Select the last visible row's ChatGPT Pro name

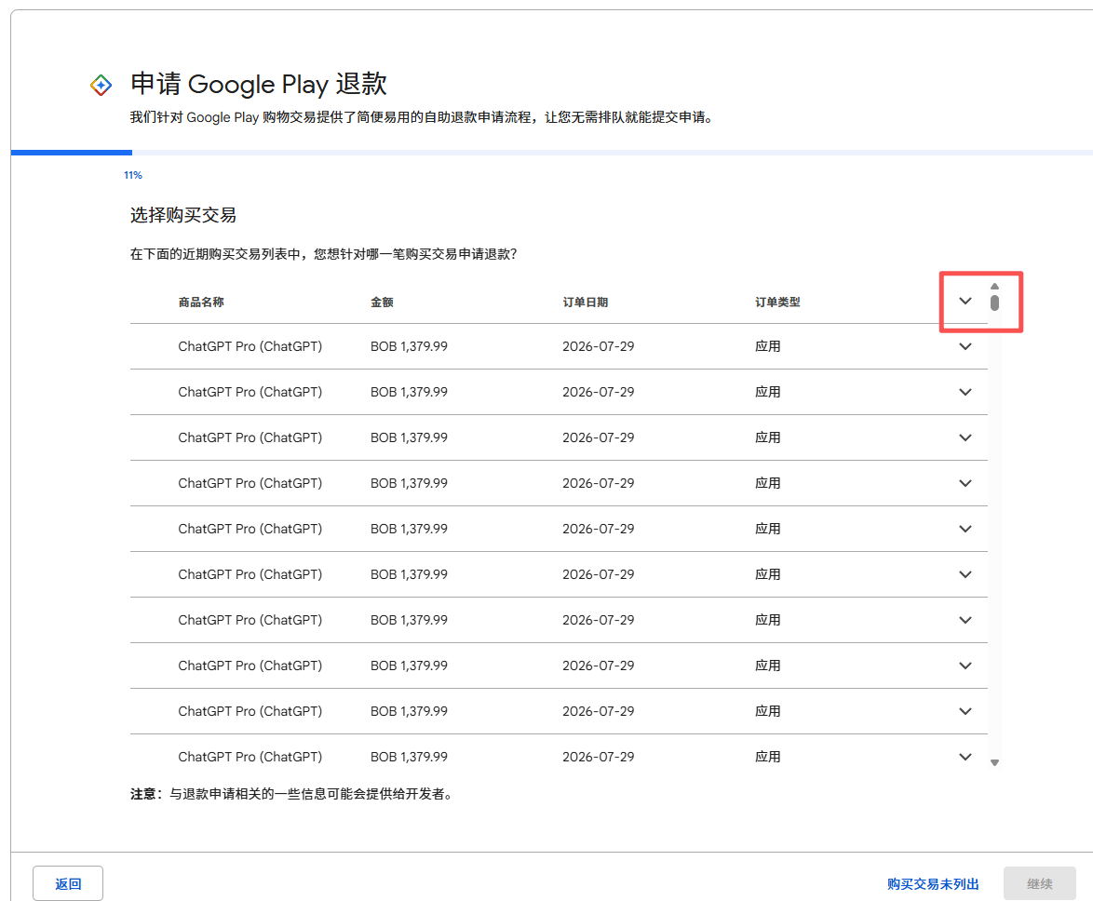[250, 757]
